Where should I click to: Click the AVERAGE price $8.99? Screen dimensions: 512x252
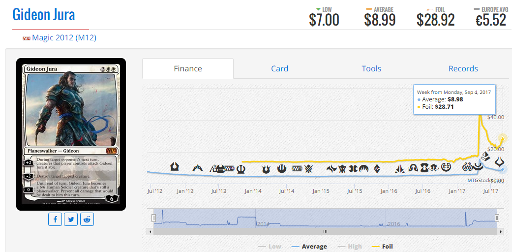[380, 20]
